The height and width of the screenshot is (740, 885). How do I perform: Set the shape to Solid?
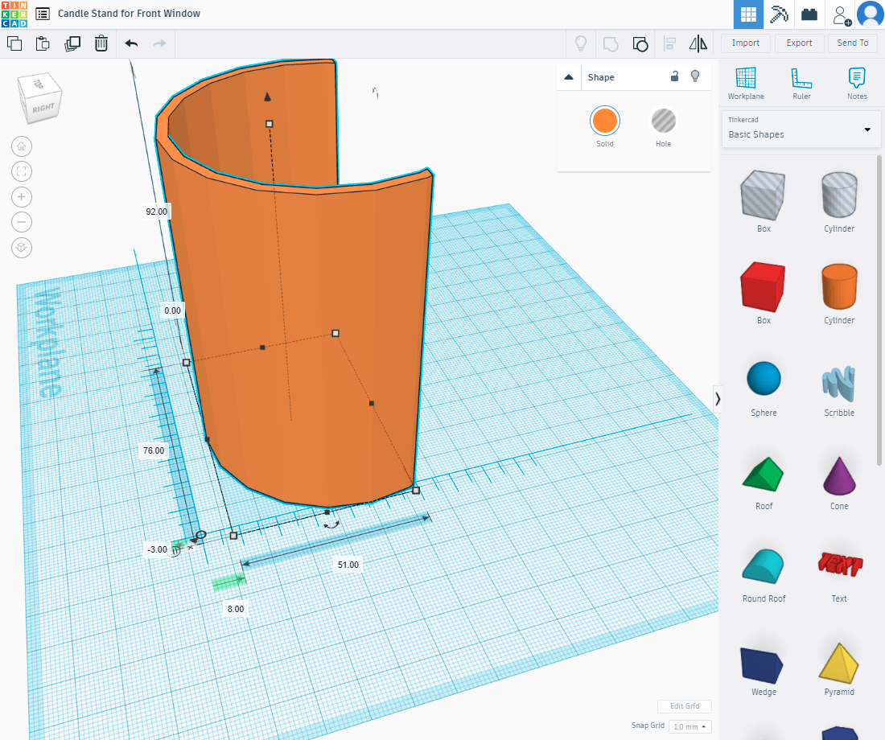tap(605, 121)
